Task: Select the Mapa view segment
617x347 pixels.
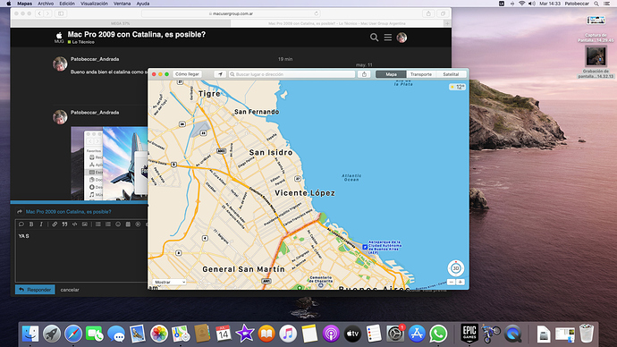Action: pos(391,74)
